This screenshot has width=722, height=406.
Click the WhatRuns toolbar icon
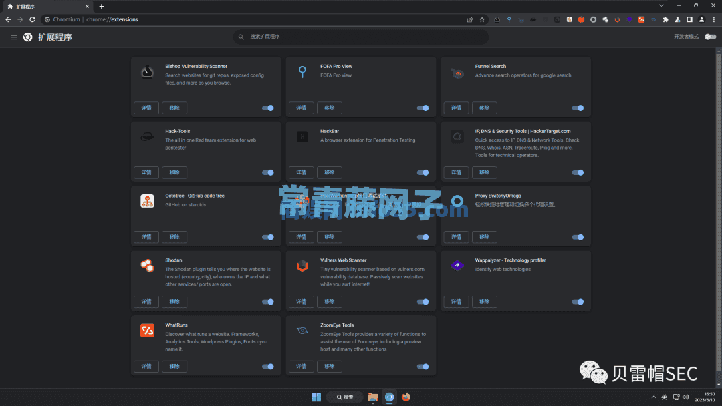coord(641,20)
